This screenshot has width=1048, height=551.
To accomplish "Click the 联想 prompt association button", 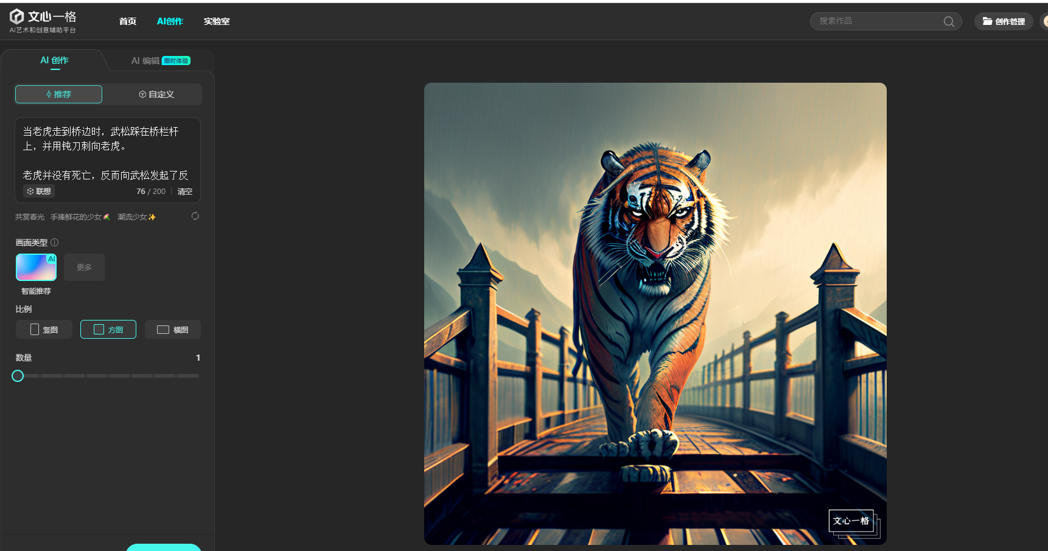I will click(39, 192).
